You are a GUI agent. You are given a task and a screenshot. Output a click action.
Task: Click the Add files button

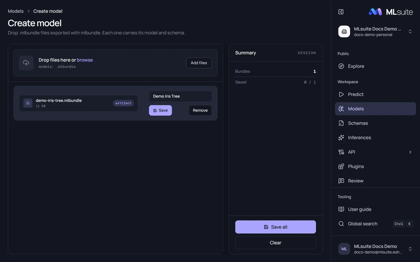(x=199, y=63)
